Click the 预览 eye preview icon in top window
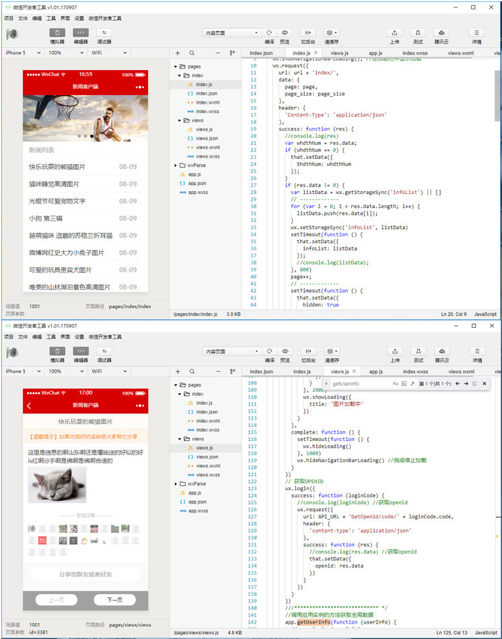 click(x=285, y=32)
